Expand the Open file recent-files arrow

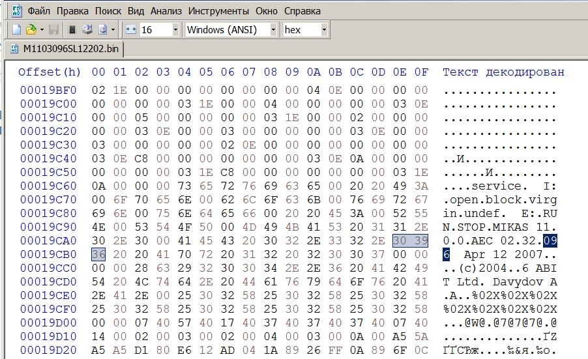42,29
